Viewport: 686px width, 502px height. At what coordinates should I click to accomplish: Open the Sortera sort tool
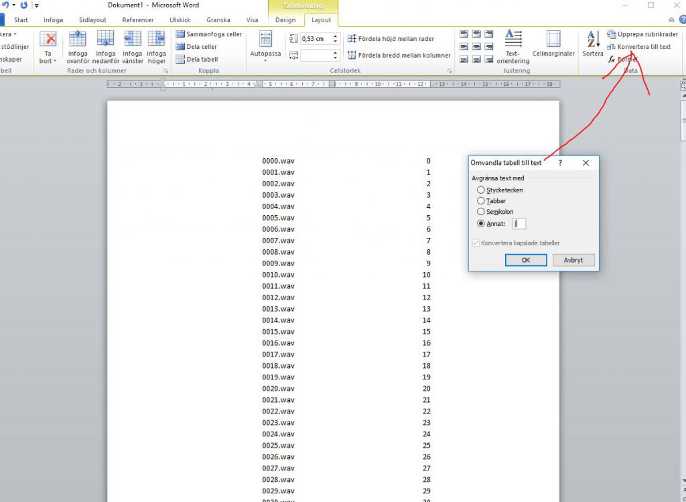[x=592, y=44]
